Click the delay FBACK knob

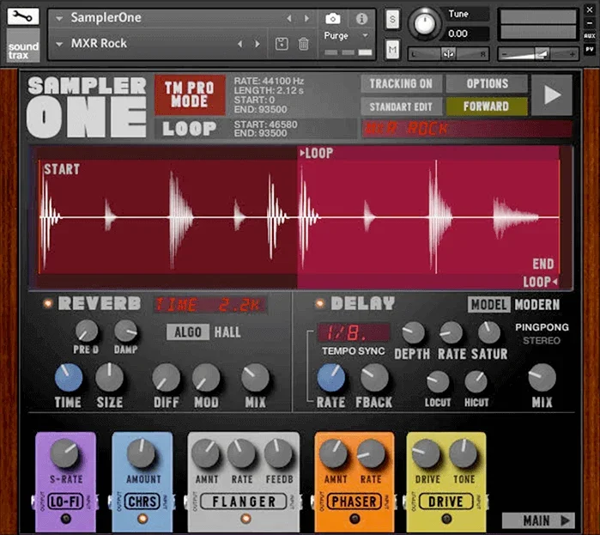[374, 378]
